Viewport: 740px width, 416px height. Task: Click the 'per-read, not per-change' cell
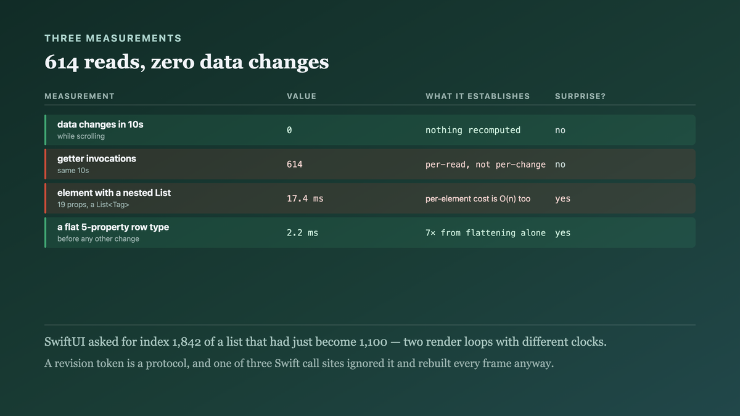click(x=485, y=165)
